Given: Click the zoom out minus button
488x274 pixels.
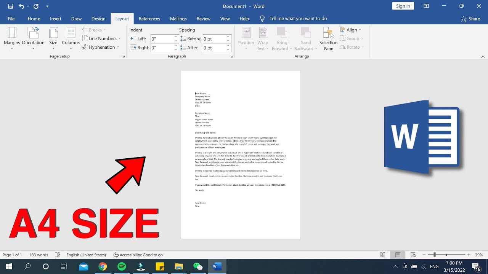Looking at the screenshot, I should 424,255.
